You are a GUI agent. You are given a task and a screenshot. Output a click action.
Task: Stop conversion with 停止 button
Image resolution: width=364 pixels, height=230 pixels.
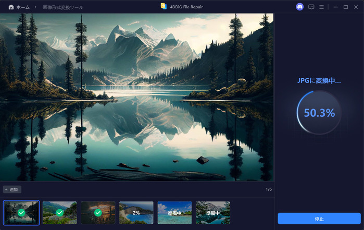pyautogui.click(x=319, y=219)
